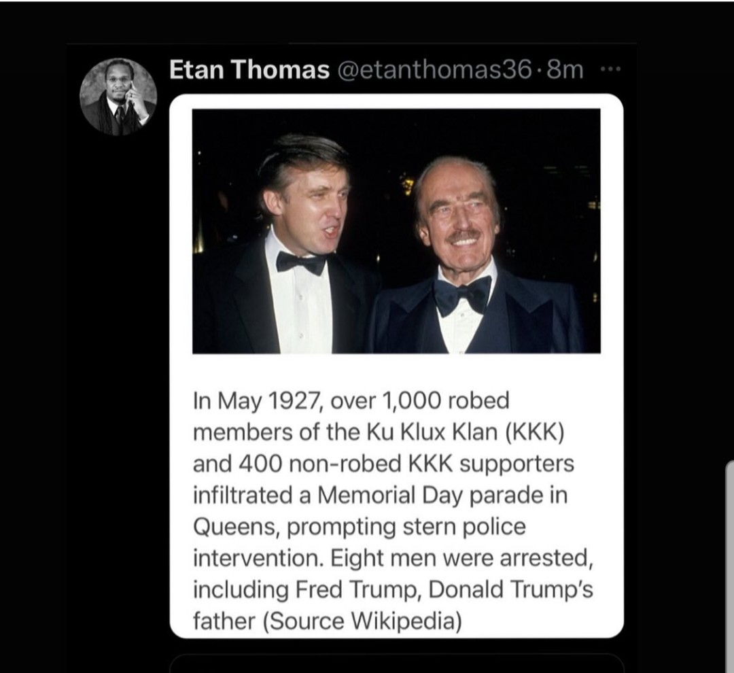Open the tweet via the 8m timestamp

564,69
